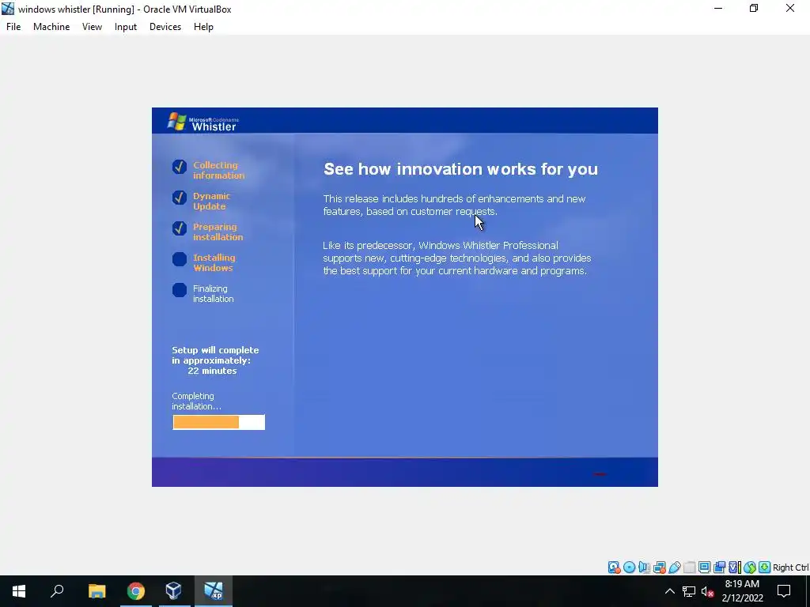Click the USB devices indicator icon
The image size is (810, 607).
pyautogui.click(x=674, y=567)
